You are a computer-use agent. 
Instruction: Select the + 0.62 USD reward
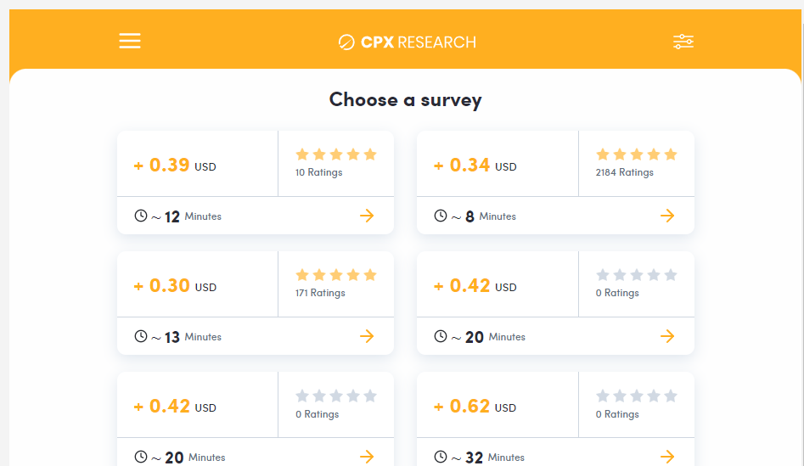tap(475, 407)
